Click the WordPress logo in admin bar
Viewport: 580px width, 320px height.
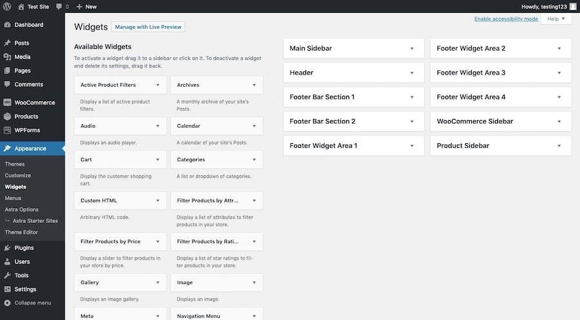pos(7,6)
